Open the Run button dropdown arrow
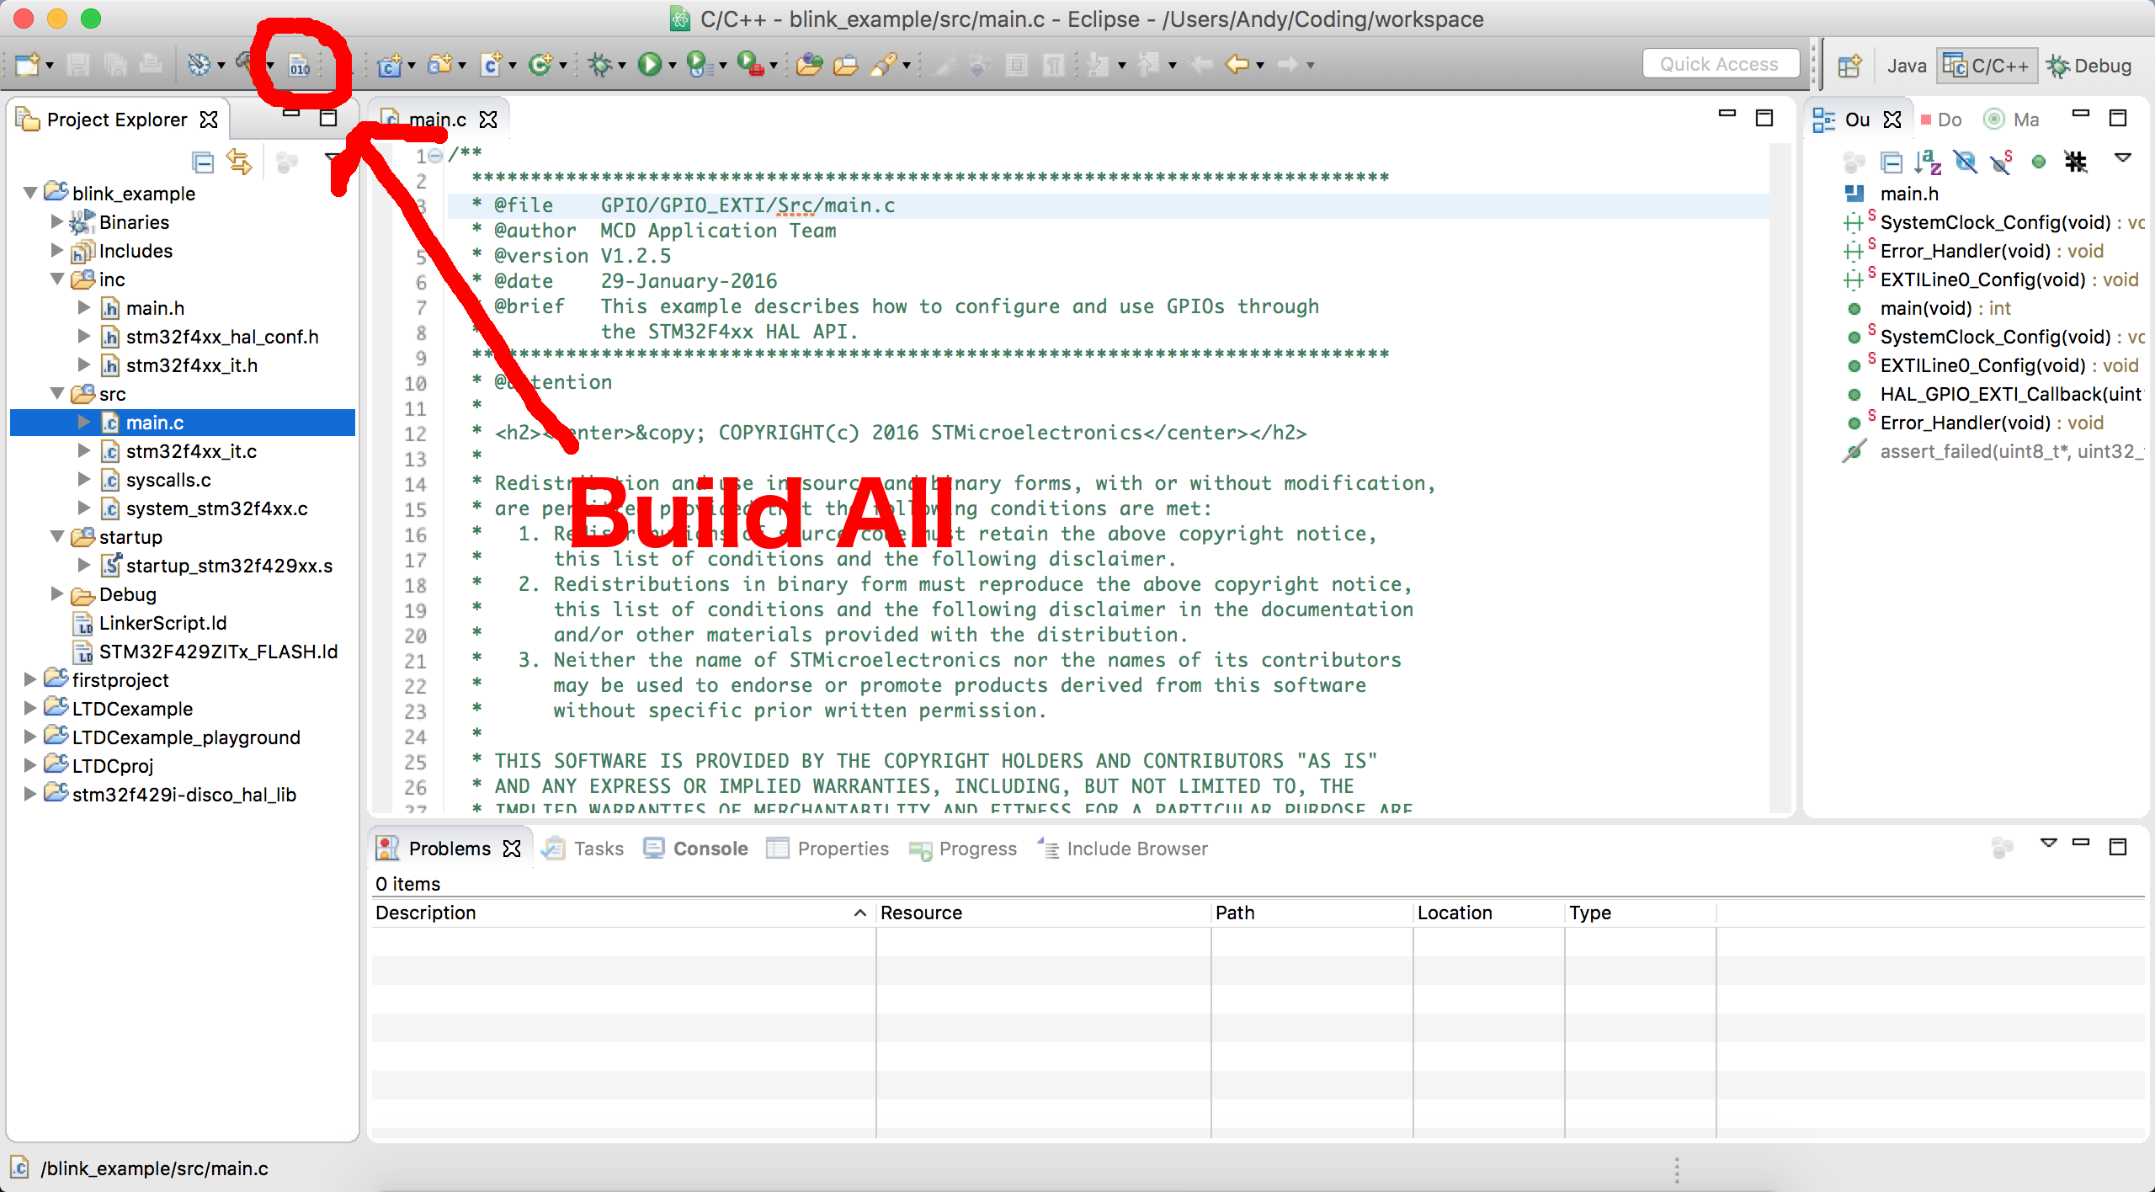This screenshot has width=2155, height=1192. click(673, 66)
